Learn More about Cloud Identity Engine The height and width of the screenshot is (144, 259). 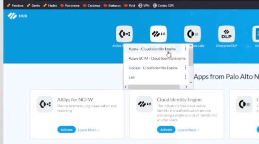(x=188, y=130)
